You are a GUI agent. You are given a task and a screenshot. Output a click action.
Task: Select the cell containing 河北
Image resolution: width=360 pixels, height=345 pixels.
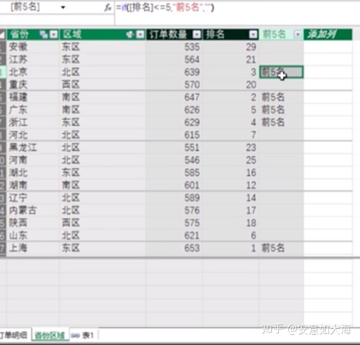(33, 135)
